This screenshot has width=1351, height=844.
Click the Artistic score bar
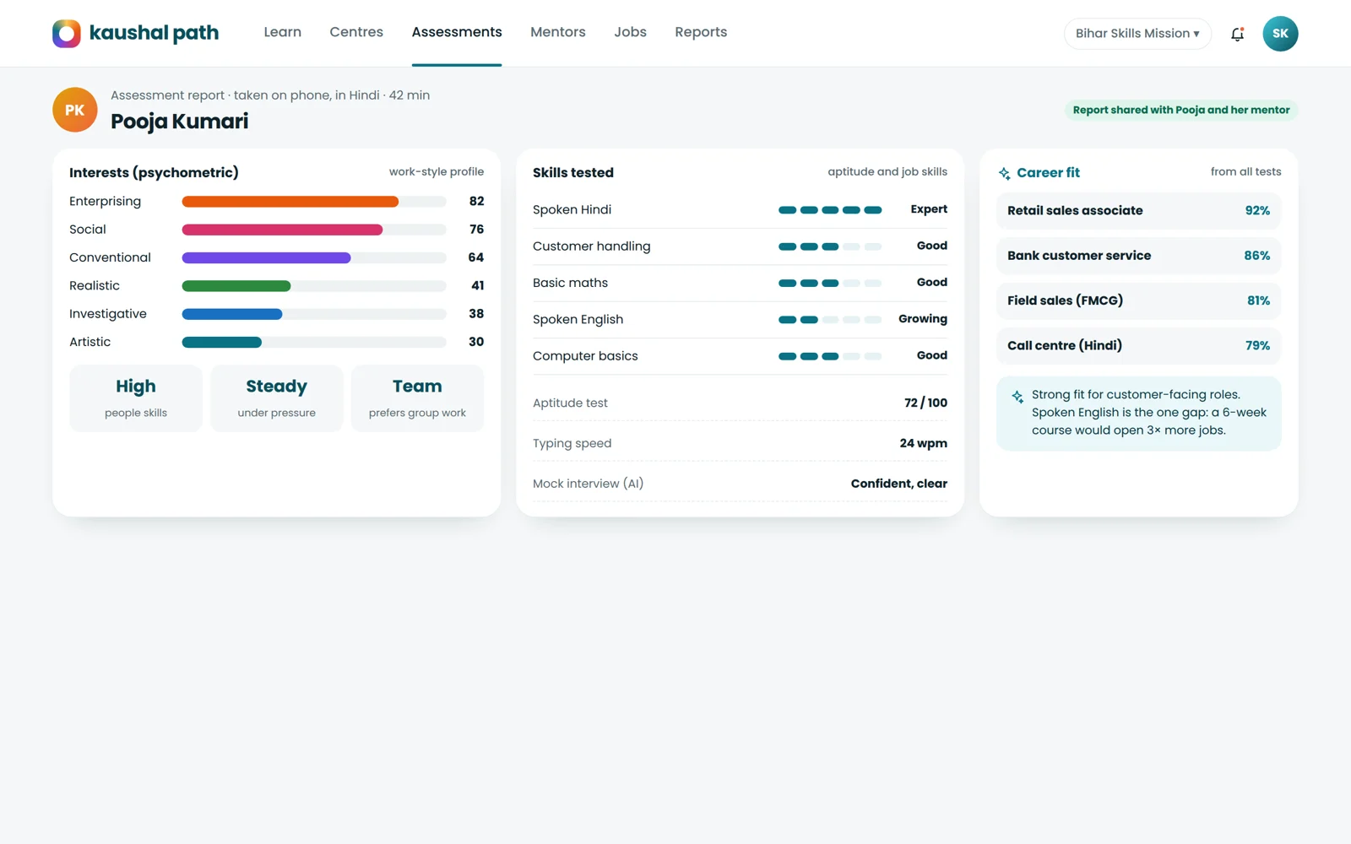point(314,342)
